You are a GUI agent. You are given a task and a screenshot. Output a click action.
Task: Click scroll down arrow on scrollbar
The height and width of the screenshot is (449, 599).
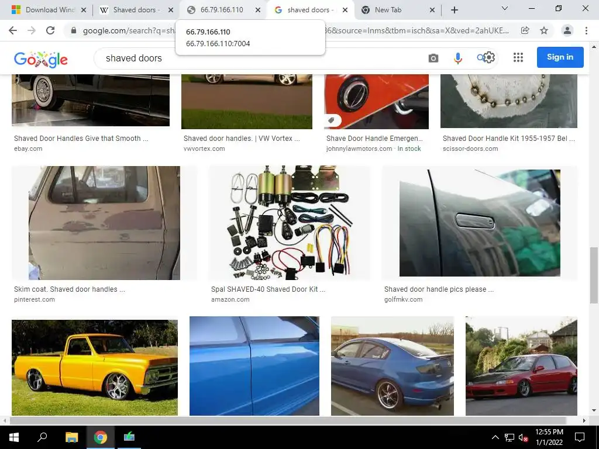click(x=594, y=411)
